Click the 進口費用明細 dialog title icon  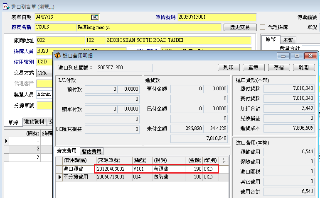[58, 56]
